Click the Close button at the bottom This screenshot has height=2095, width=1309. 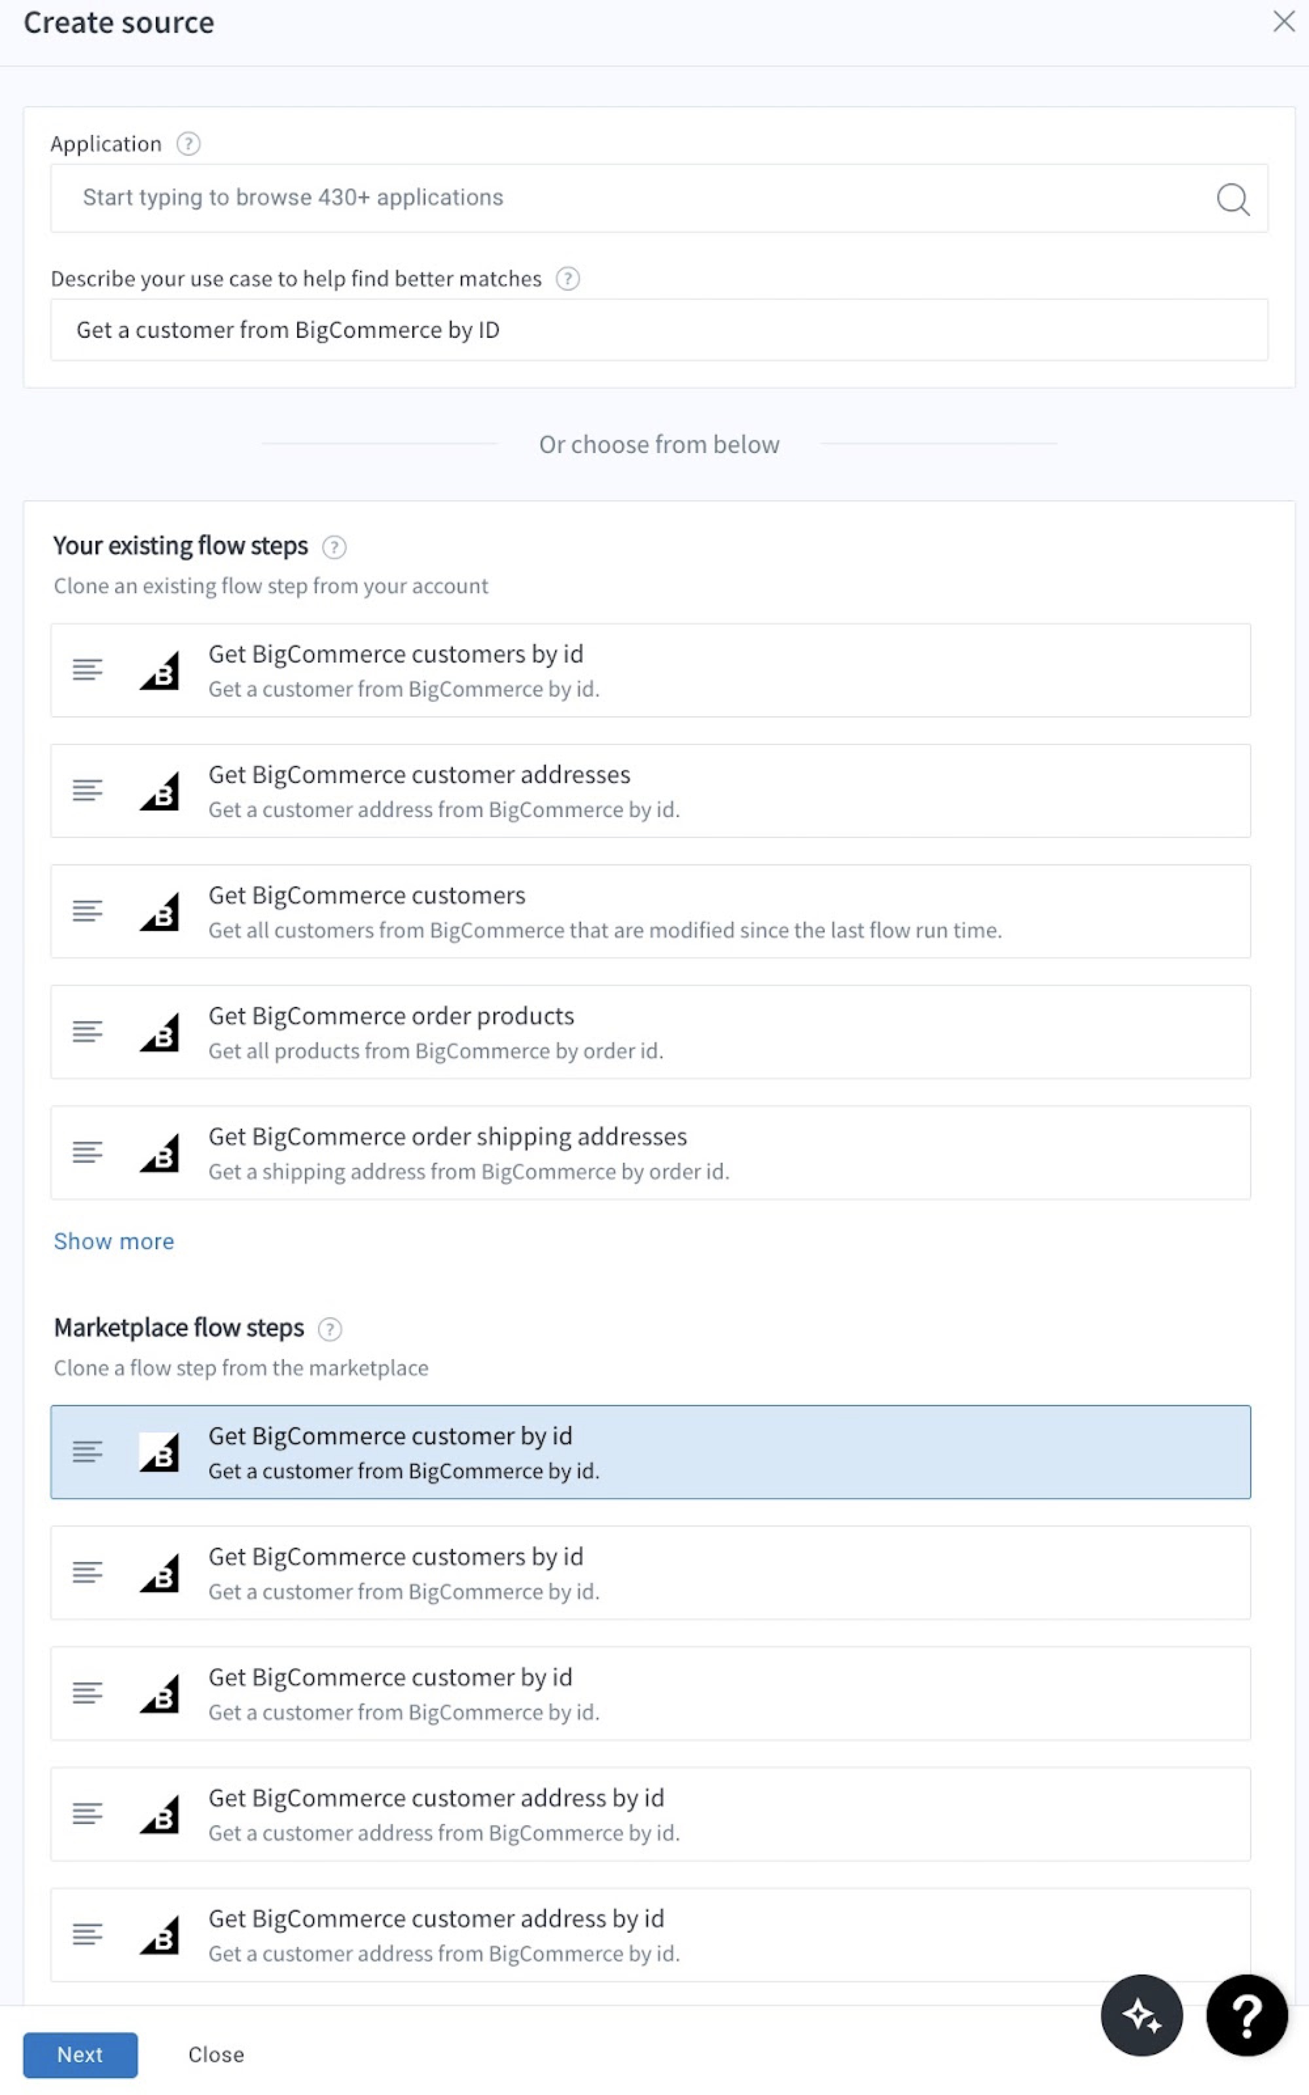click(x=215, y=2054)
